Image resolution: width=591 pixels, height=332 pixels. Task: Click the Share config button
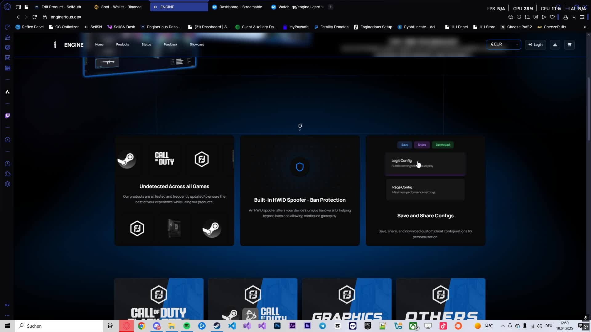click(422, 145)
